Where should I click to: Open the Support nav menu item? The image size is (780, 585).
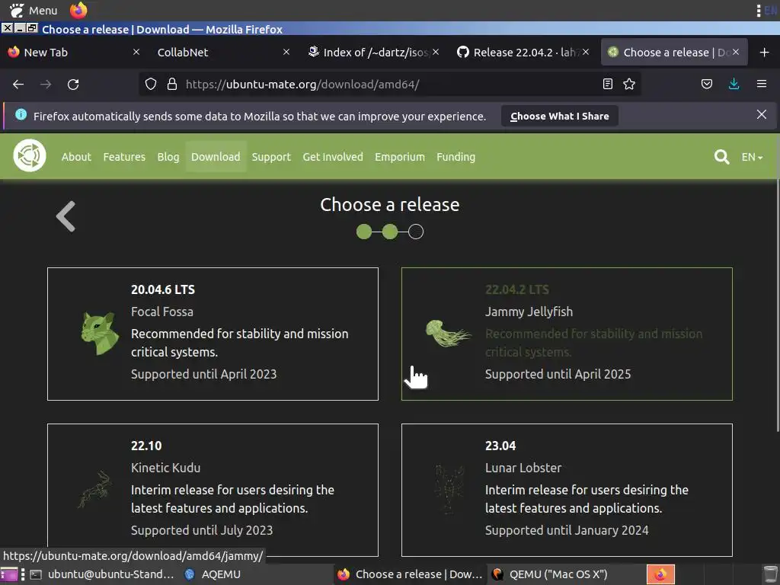271,157
